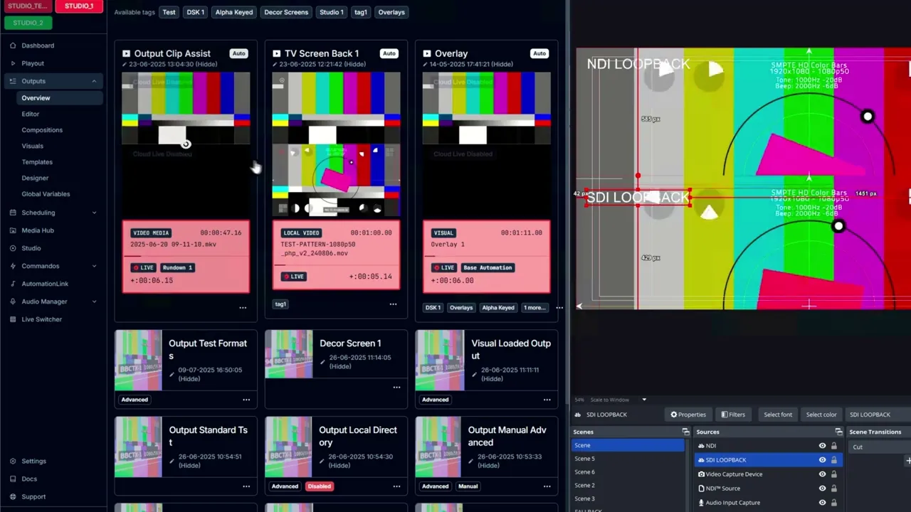
Task: Toggle lock on NDI™ Source row
Action: point(834,489)
